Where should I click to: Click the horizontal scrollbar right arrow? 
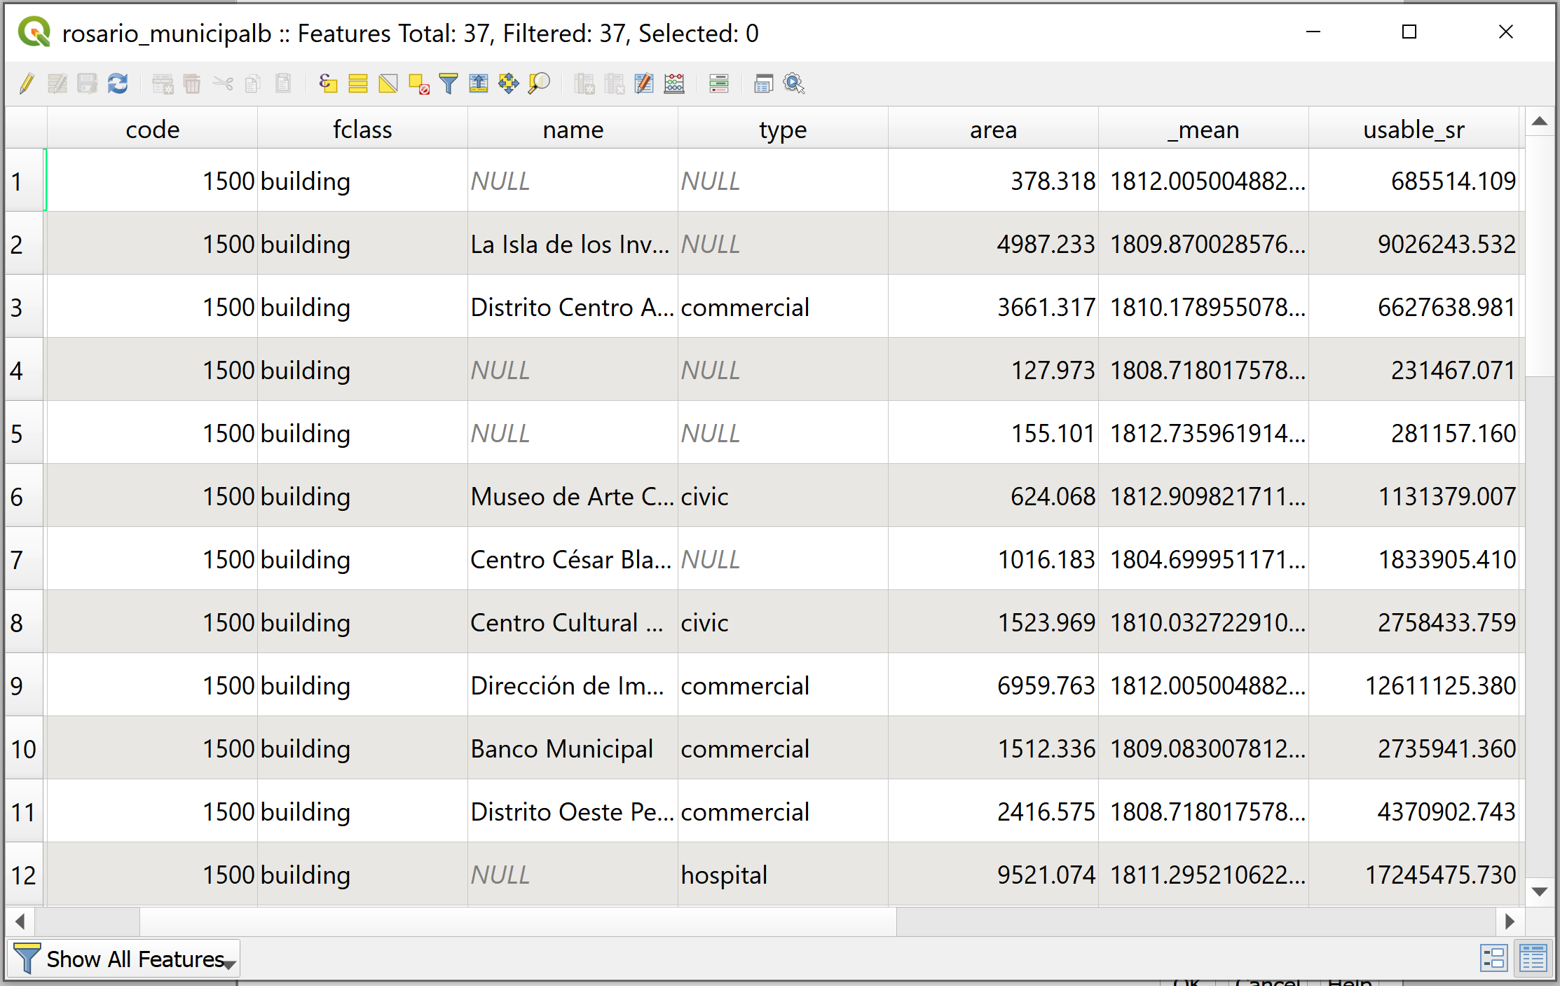coord(1510,921)
